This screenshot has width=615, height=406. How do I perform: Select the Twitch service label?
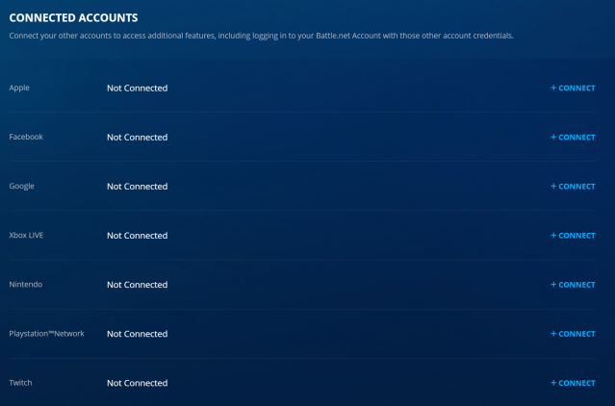point(20,383)
